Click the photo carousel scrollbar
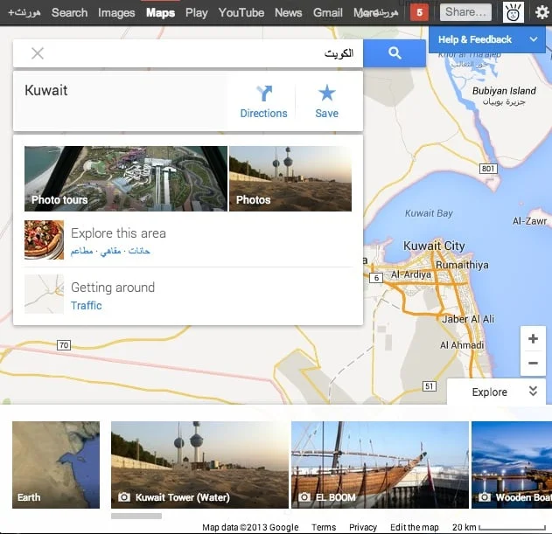This screenshot has width=552, height=534. (136, 516)
